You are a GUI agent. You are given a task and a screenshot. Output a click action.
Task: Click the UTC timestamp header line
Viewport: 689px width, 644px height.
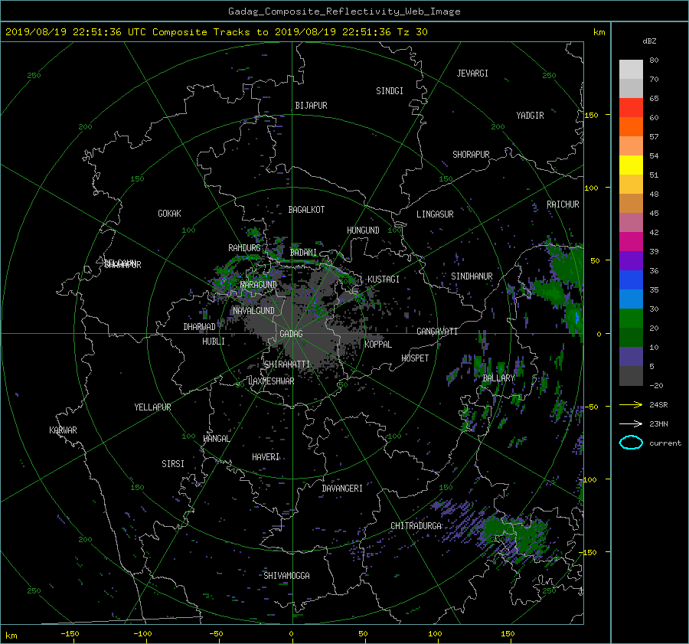tap(216, 32)
